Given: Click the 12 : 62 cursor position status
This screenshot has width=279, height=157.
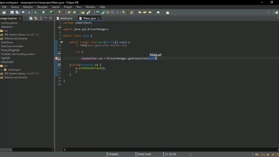Looking at the screenshot, I should [170, 154].
